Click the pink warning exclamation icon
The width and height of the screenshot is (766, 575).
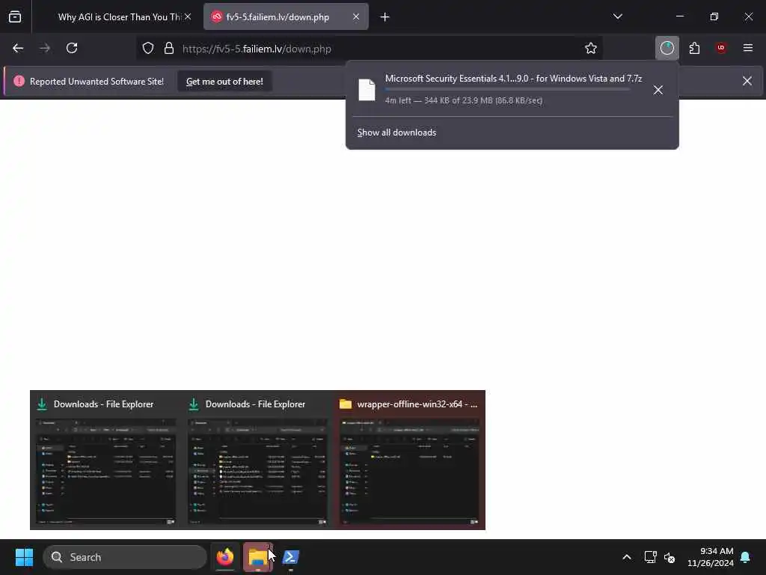coord(19,81)
